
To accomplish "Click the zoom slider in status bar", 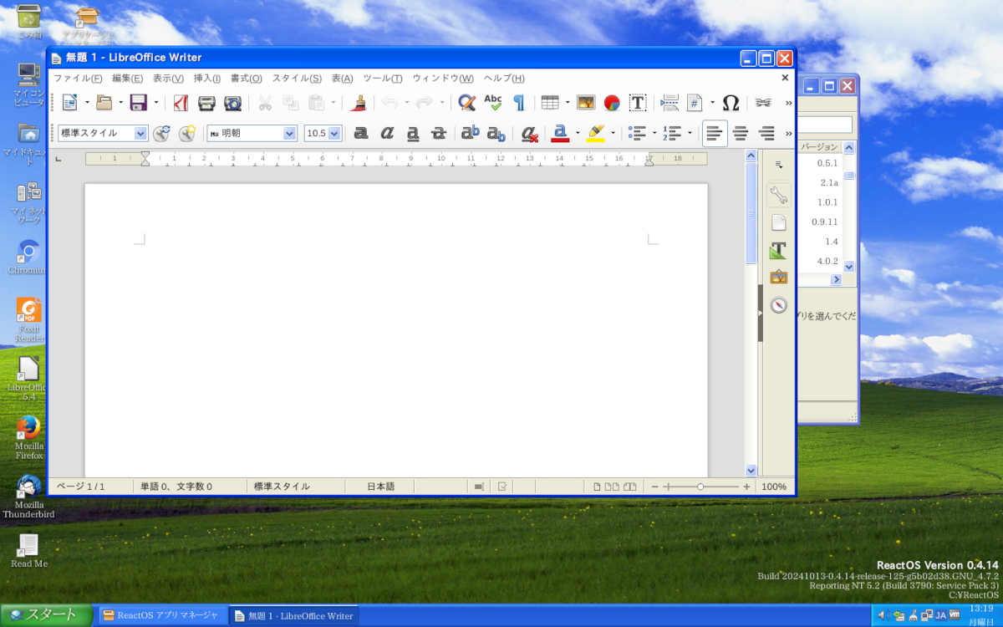I will 700,487.
